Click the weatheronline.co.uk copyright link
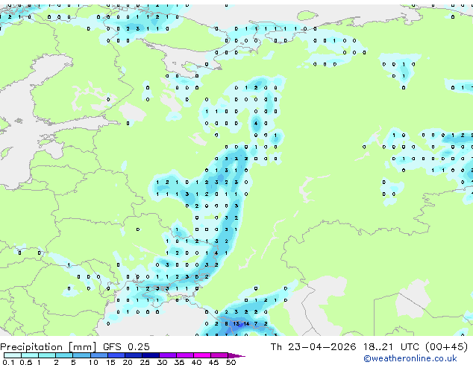 (x=410, y=358)
